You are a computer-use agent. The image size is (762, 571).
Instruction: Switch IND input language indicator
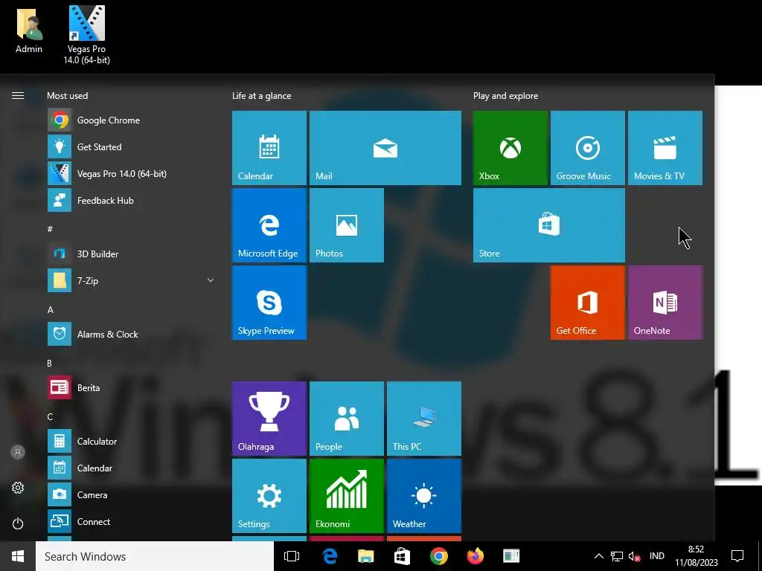656,556
